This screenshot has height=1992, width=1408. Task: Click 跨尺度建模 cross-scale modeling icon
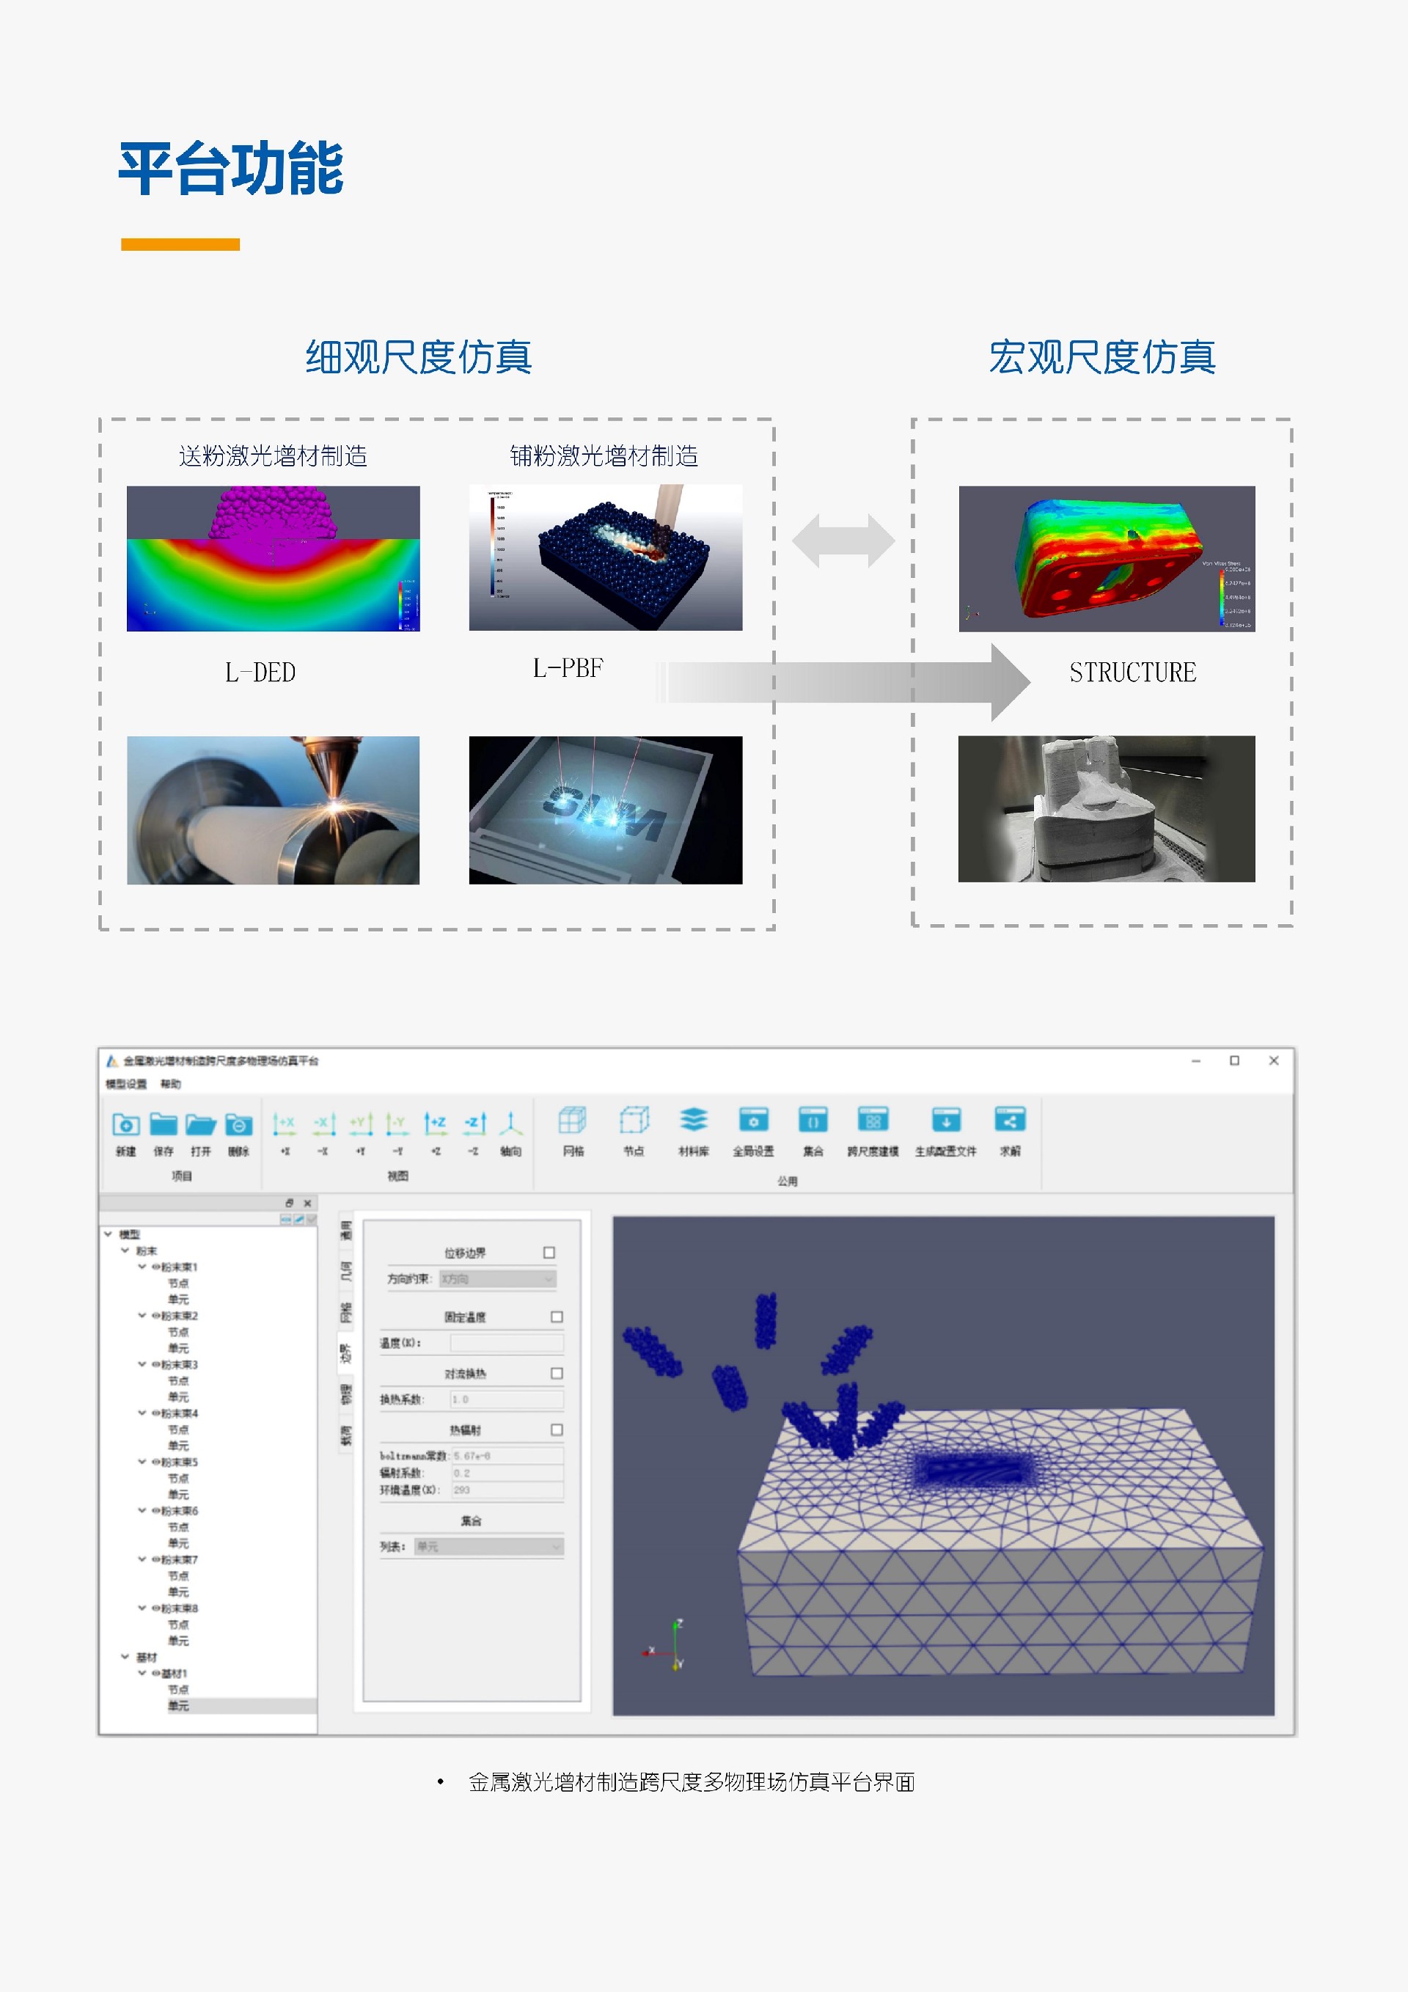tap(873, 1121)
